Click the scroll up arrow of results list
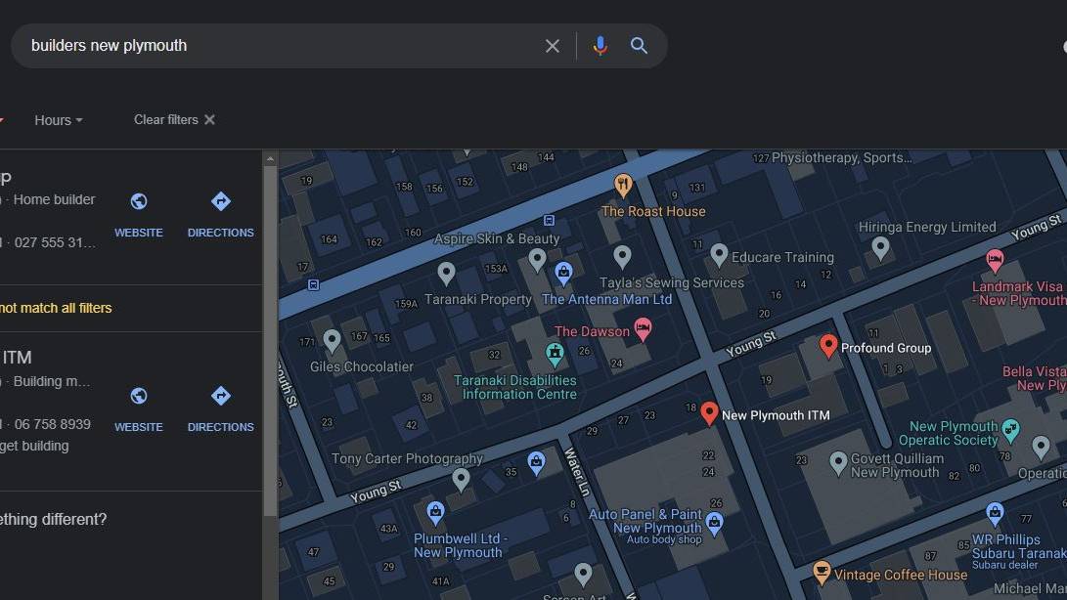Image resolution: width=1067 pixels, height=600 pixels. point(270,159)
